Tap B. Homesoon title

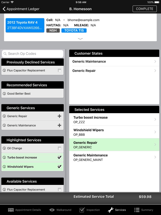click(x=80, y=9)
